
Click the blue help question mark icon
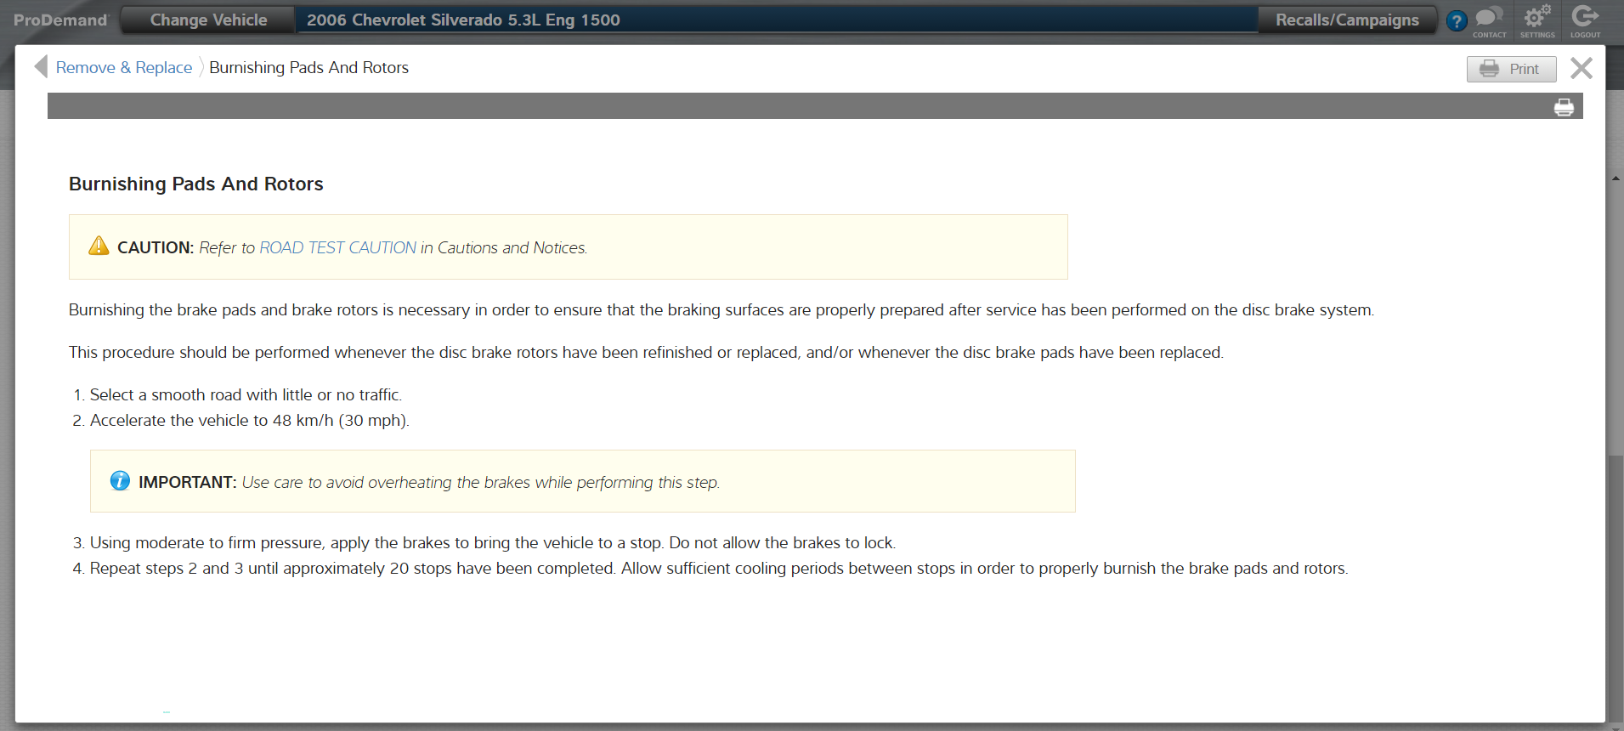point(1456,21)
